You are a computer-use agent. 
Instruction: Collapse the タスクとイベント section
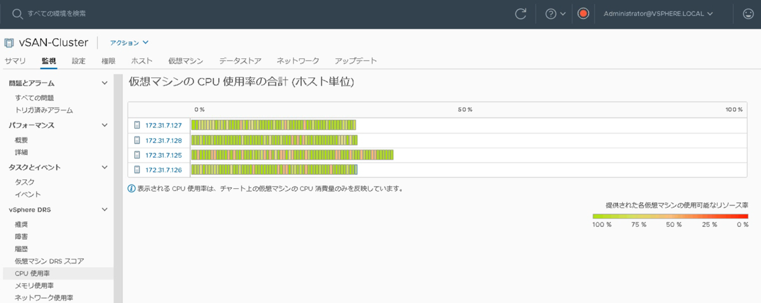click(105, 167)
